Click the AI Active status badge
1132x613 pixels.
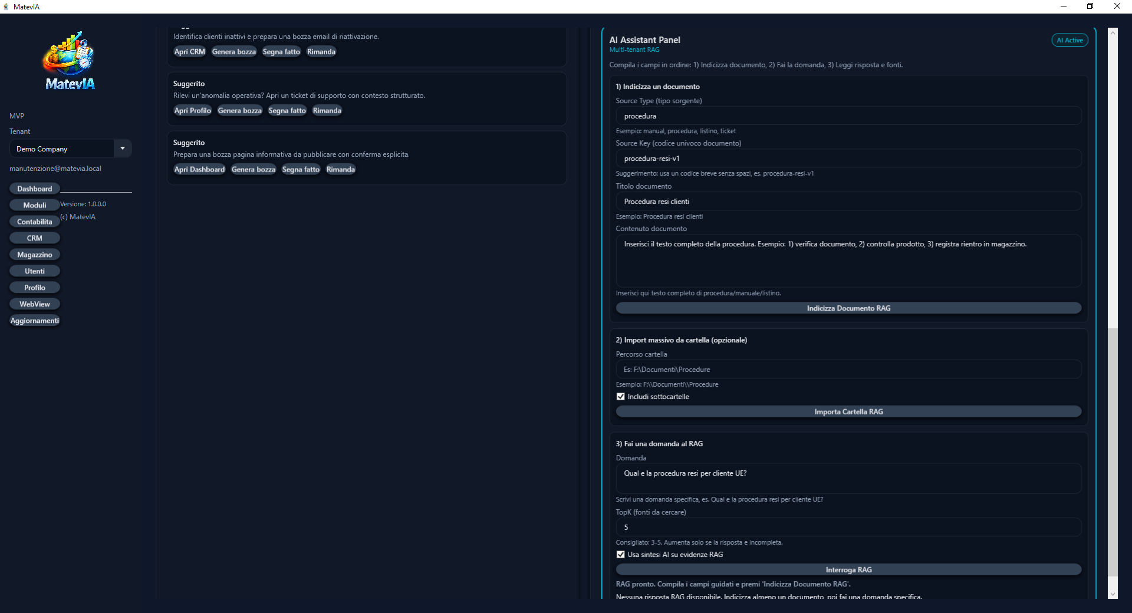click(x=1070, y=40)
